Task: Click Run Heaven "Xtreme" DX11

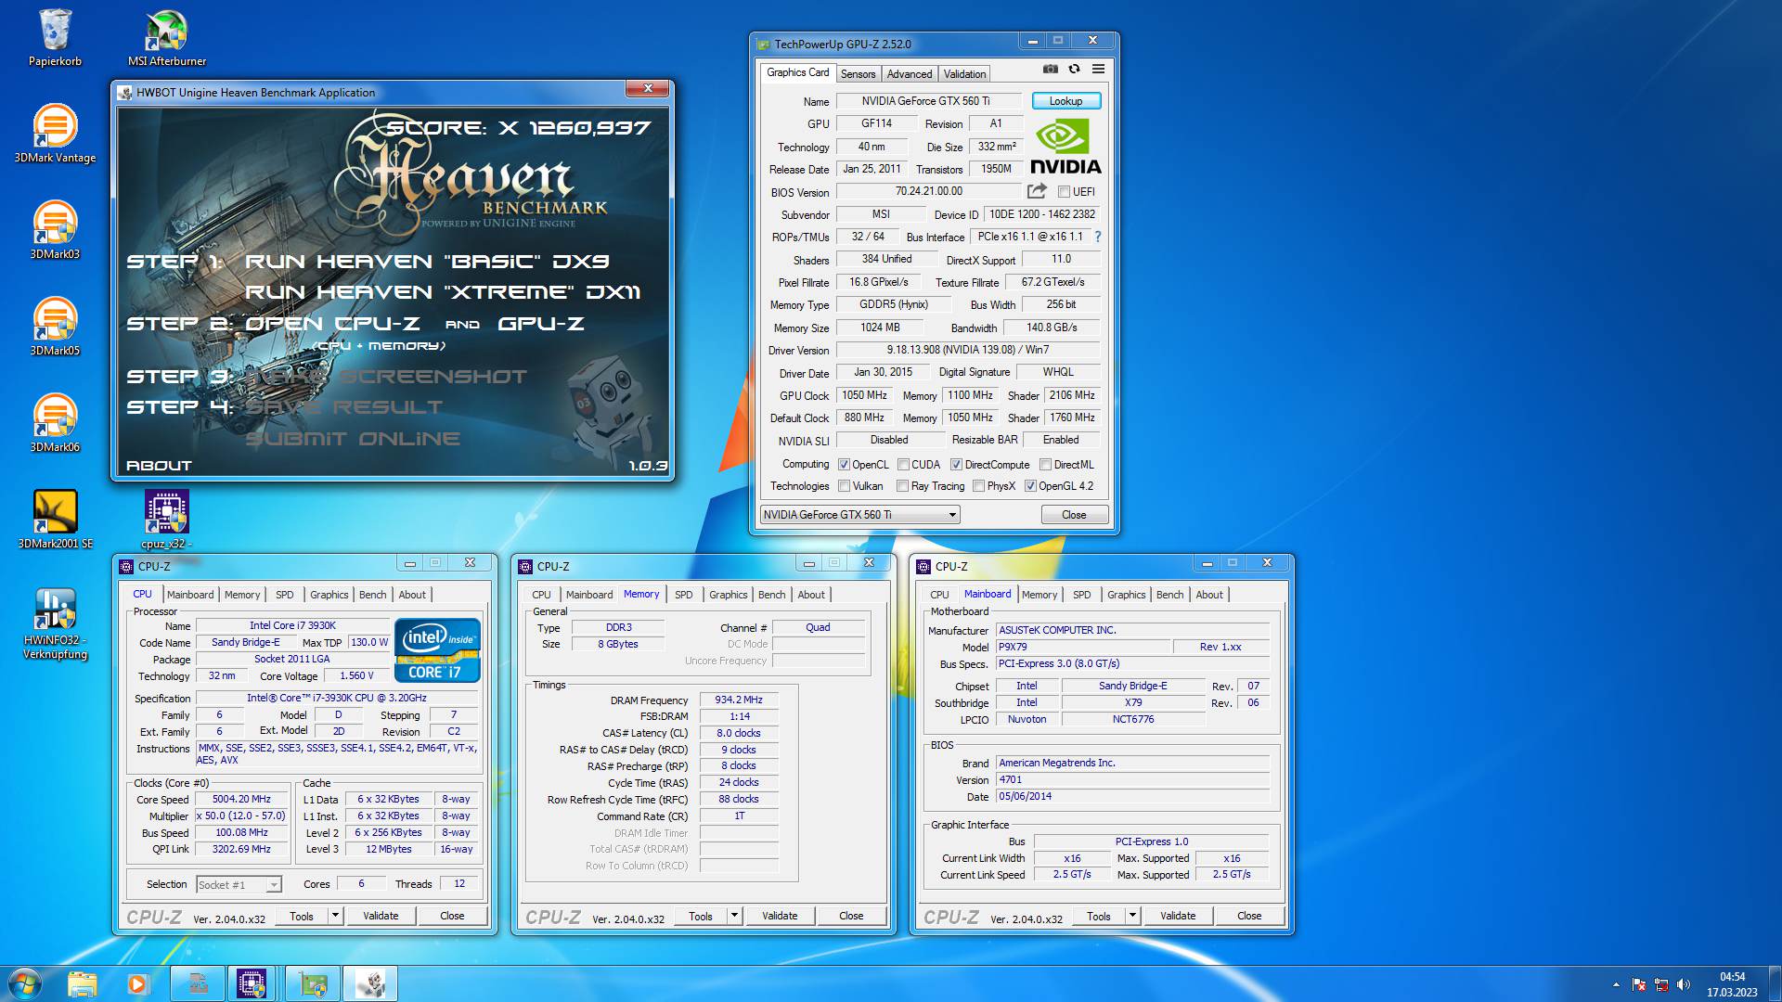Action: 443,292
